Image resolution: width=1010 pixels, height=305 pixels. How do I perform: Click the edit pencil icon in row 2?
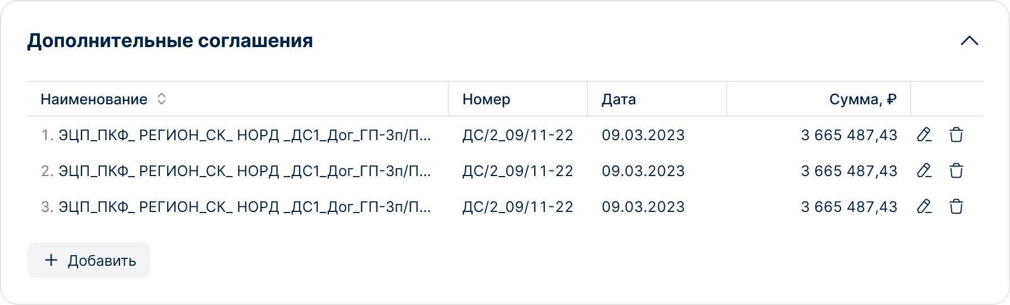point(924,171)
